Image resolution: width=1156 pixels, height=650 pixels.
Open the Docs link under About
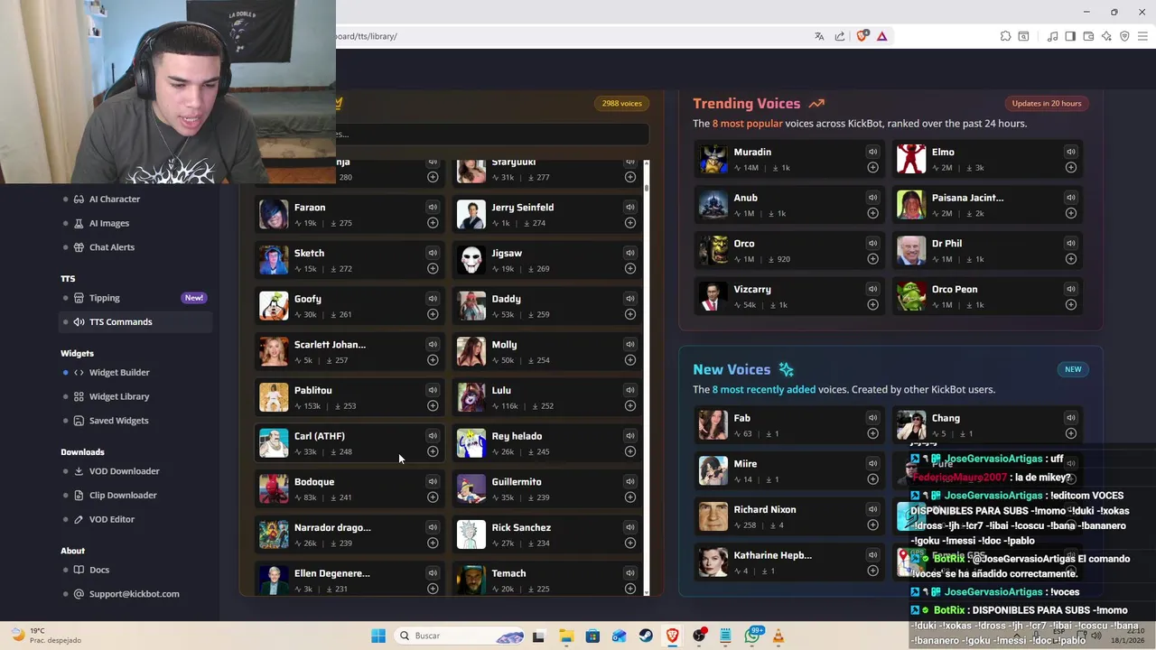coord(99,570)
